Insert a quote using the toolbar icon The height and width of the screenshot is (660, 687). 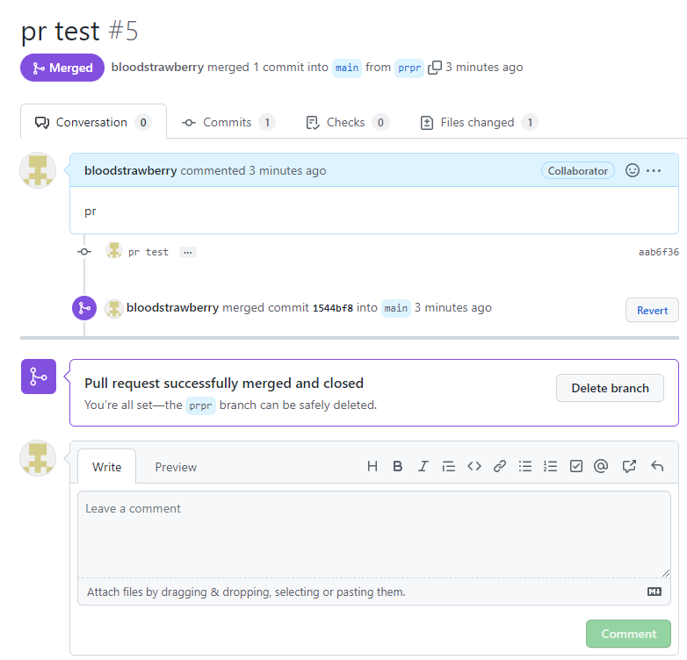point(448,466)
